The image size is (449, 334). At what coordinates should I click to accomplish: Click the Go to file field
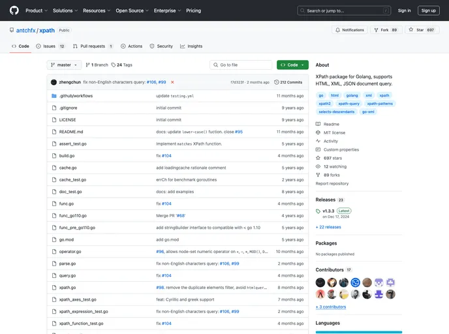point(241,65)
